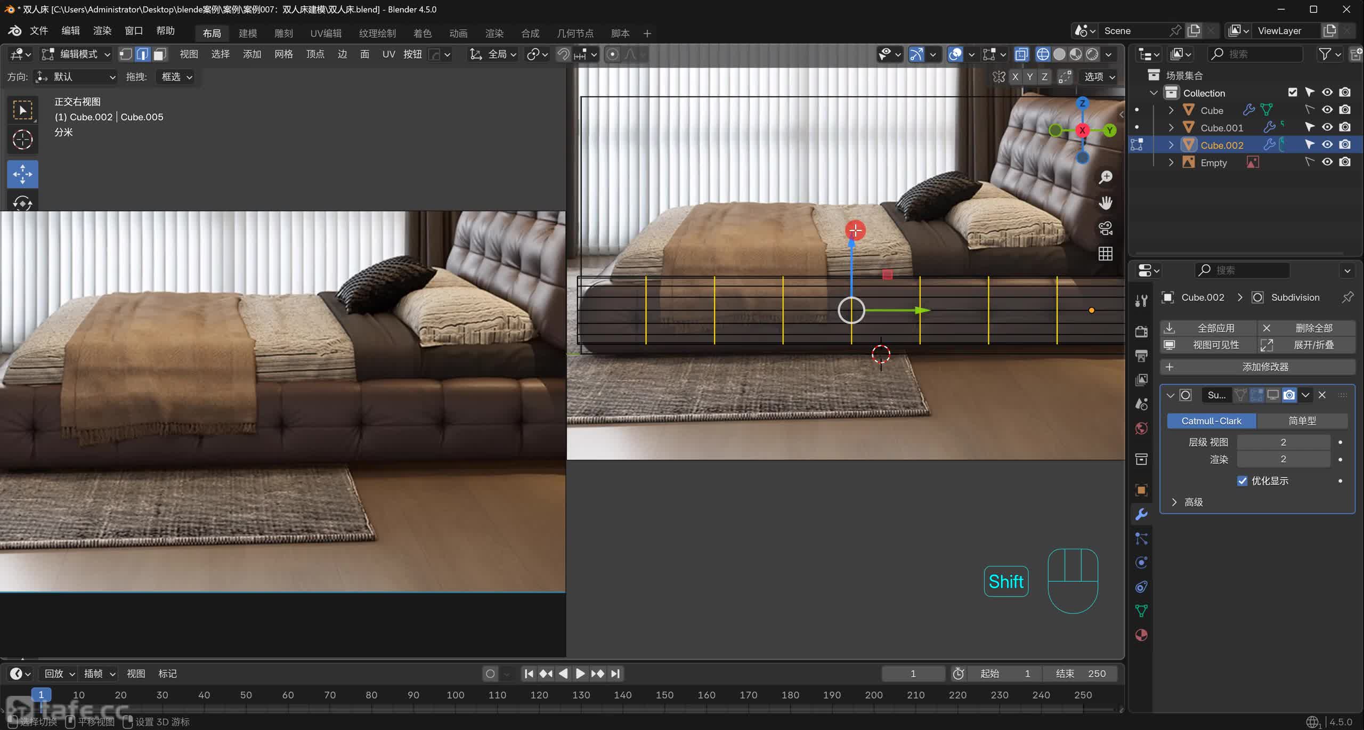The height and width of the screenshot is (730, 1364).
Task: Select the 3D Cursor tool
Action: pos(22,140)
